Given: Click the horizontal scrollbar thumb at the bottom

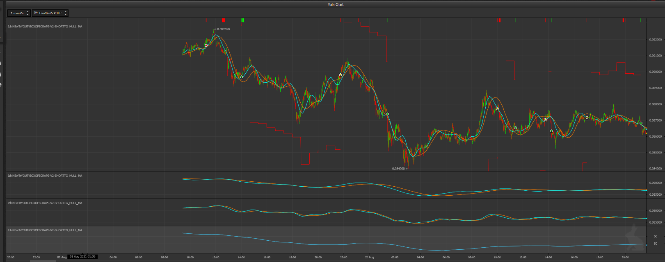Looking at the screenshot, I should pyautogui.click(x=43, y=261).
